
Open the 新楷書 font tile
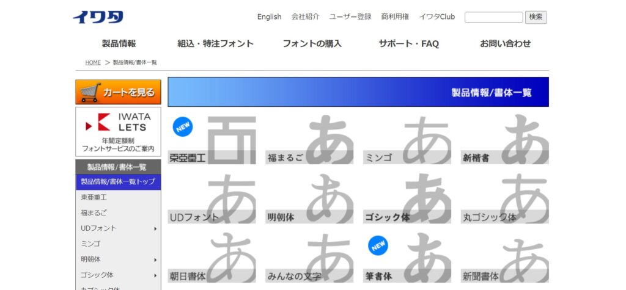pyautogui.click(x=505, y=139)
